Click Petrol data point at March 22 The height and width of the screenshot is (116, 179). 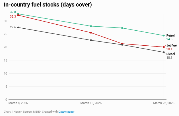point(164,35)
